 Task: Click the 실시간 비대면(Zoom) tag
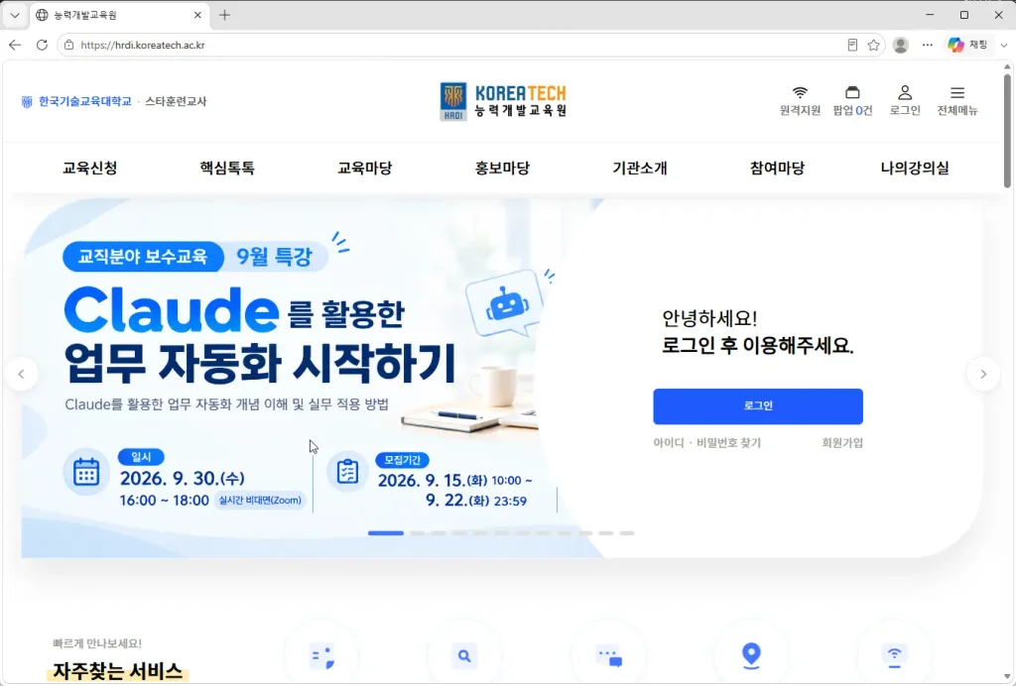pos(260,501)
